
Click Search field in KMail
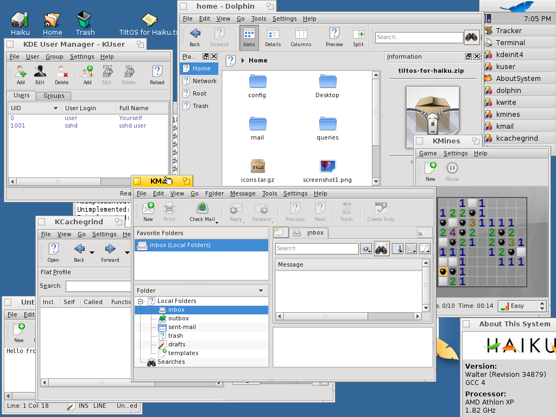[x=317, y=249]
